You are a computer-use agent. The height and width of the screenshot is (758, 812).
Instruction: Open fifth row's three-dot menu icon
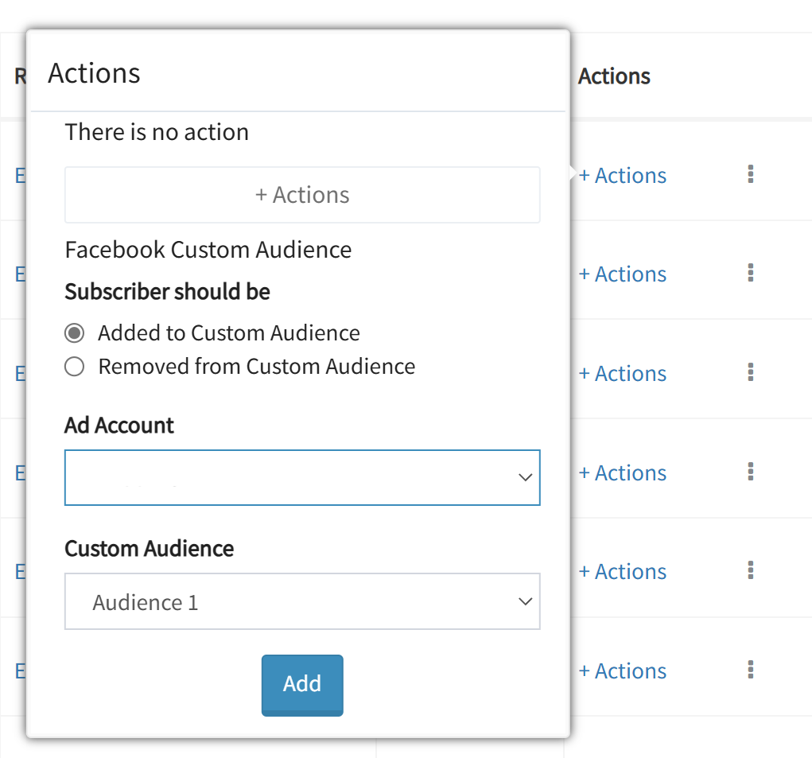coord(751,570)
